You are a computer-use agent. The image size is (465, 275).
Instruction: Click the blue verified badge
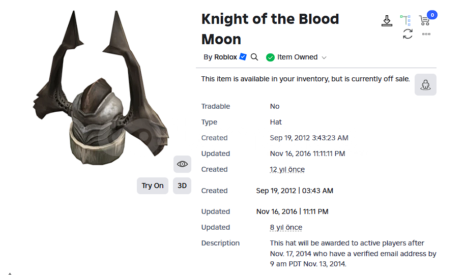243,56
